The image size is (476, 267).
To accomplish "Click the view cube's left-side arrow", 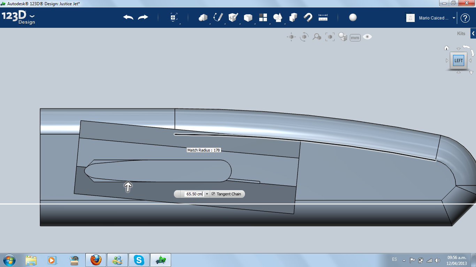I will tap(447, 60).
